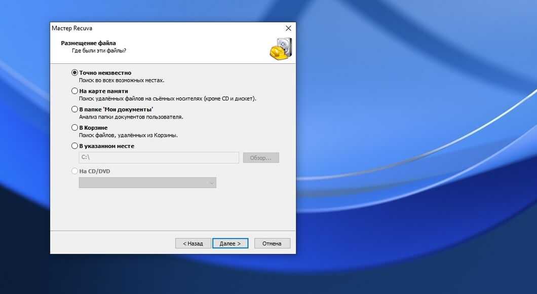Click the 'Размещение файла' header text

coord(88,43)
